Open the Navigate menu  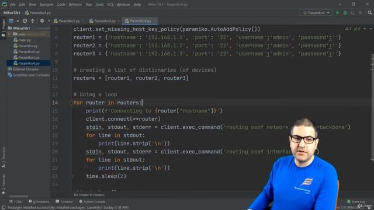point(47,5)
